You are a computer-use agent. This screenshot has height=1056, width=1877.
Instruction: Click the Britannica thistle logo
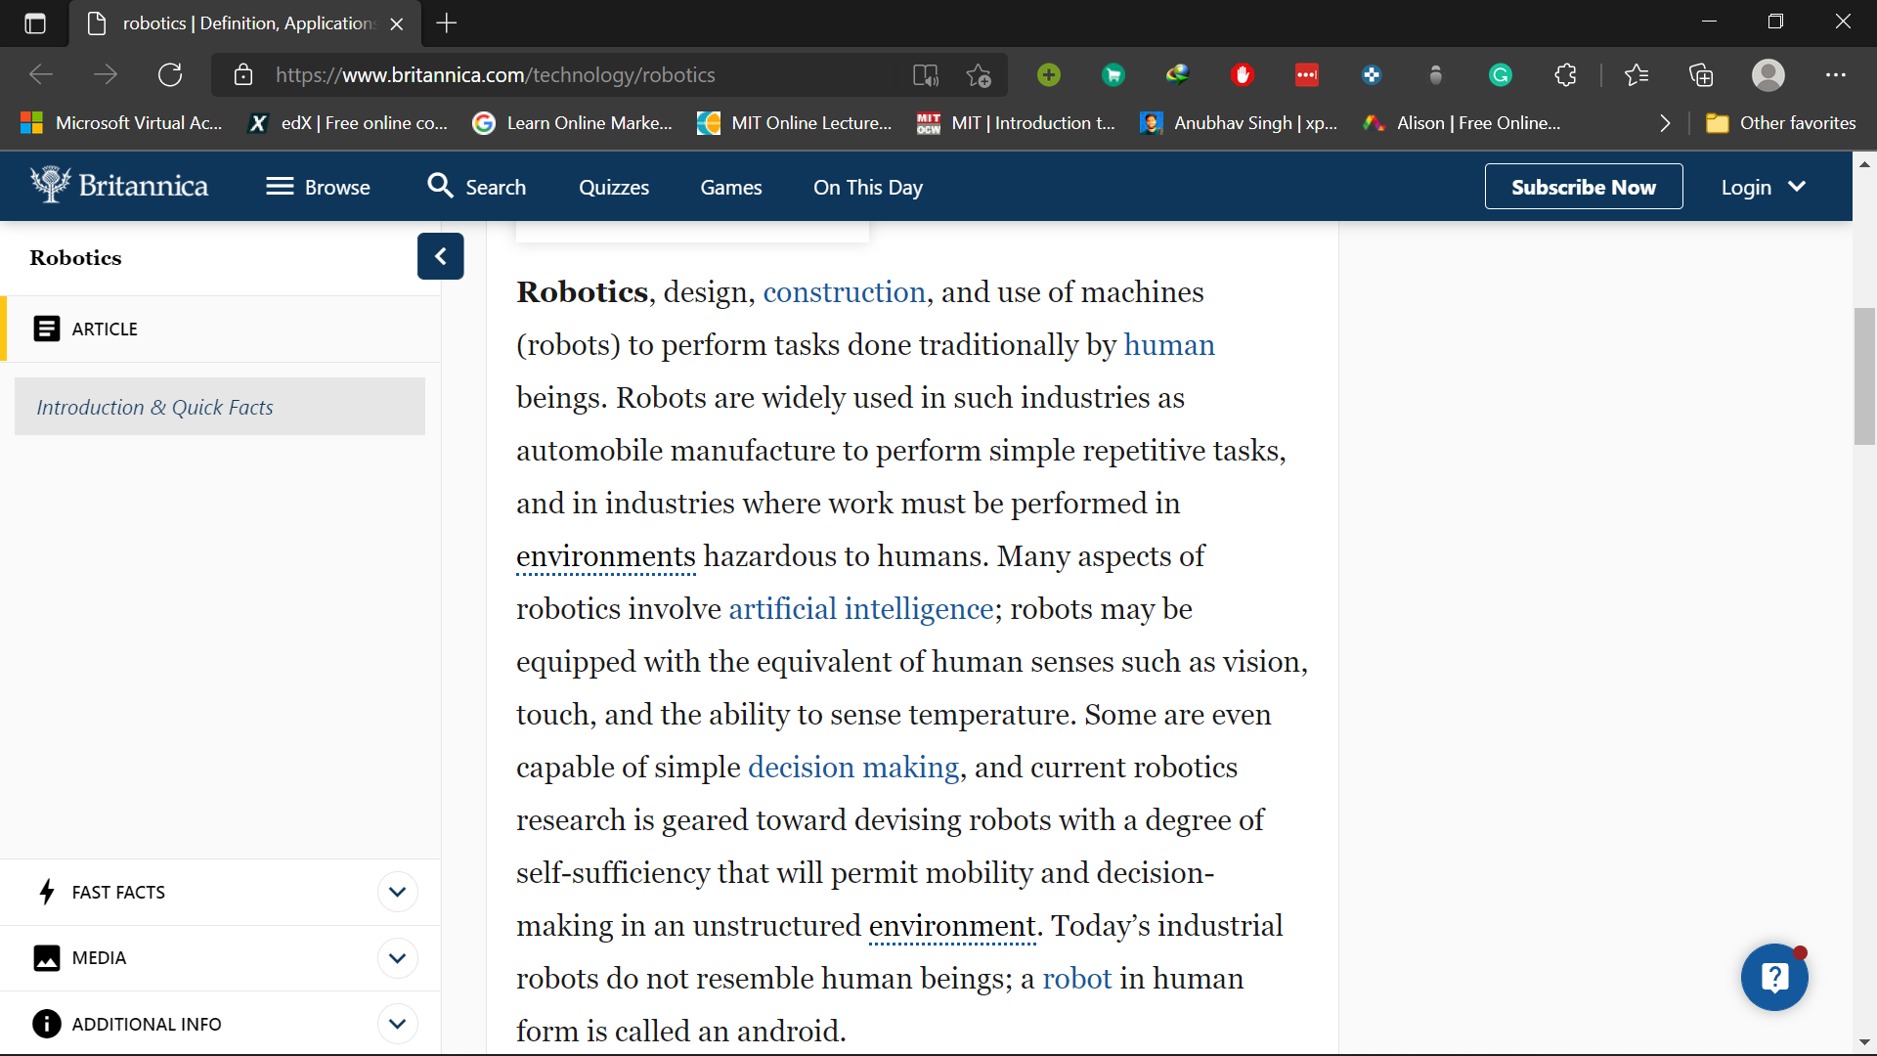click(51, 185)
